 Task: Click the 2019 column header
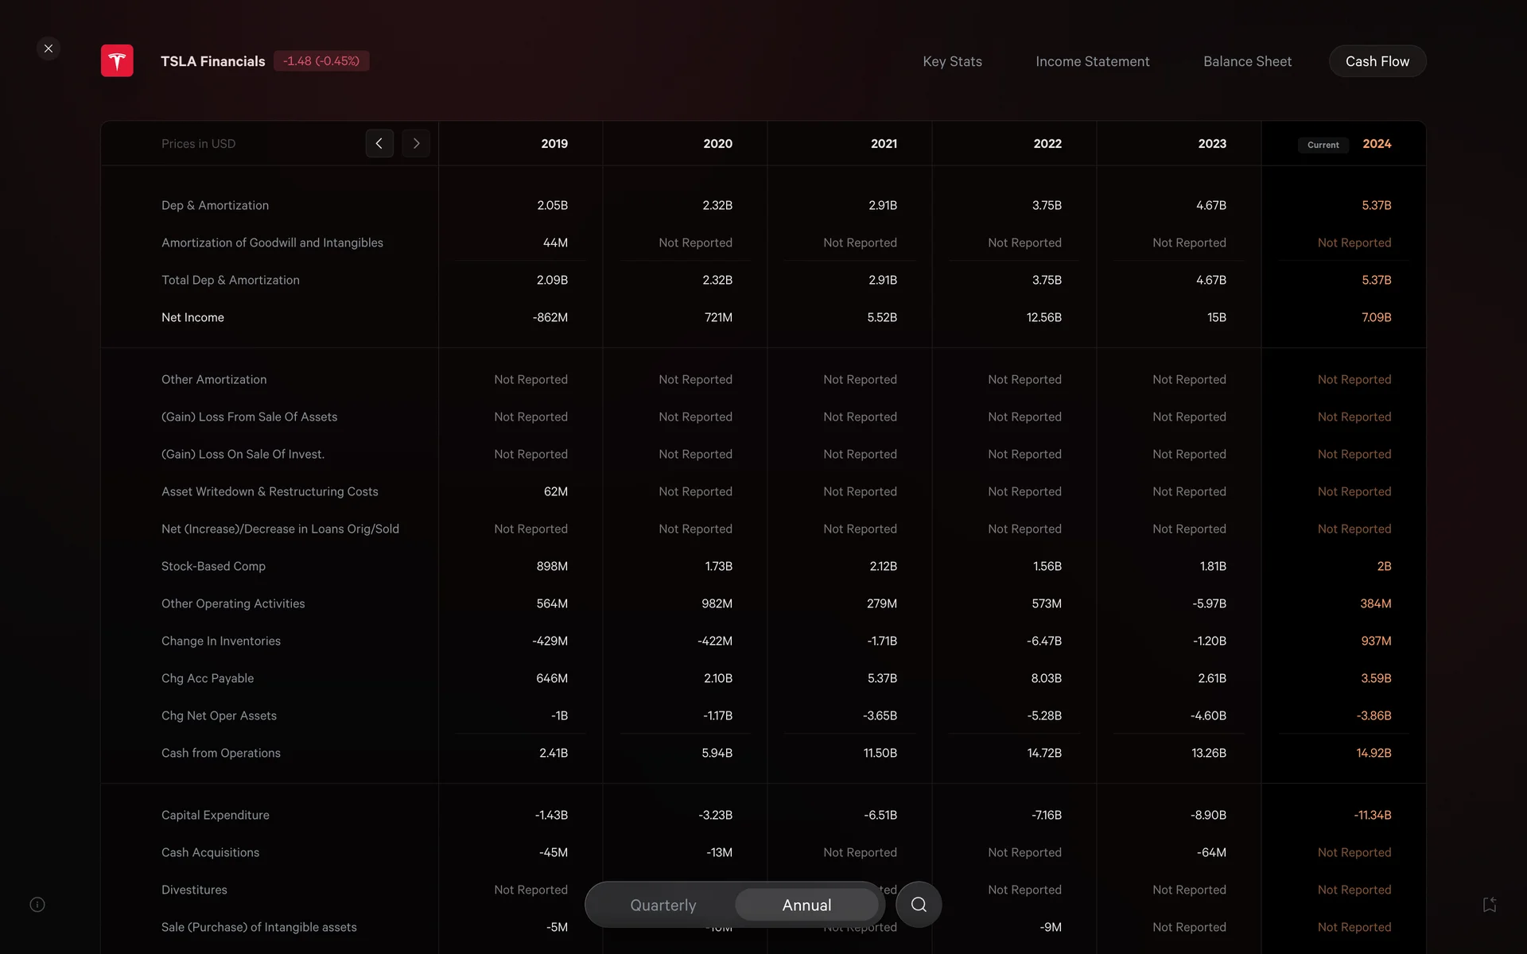coord(554,144)
